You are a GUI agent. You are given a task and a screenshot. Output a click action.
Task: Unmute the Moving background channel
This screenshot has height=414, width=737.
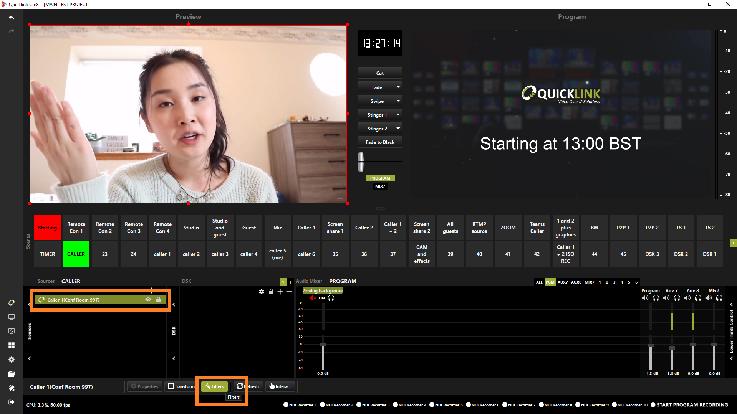(x=312, y=298)
